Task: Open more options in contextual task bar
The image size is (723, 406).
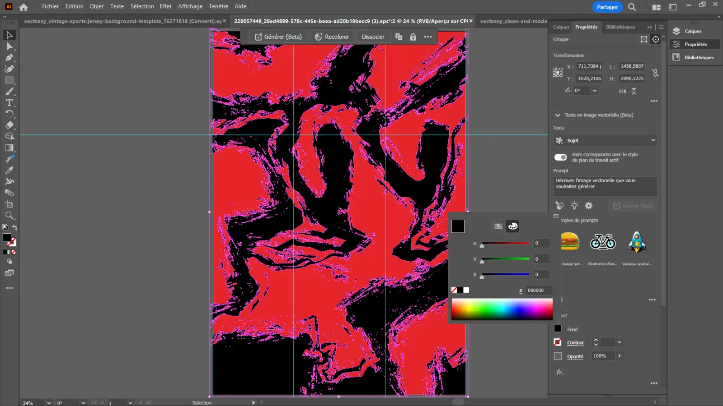Action: [x=428, y=37]
